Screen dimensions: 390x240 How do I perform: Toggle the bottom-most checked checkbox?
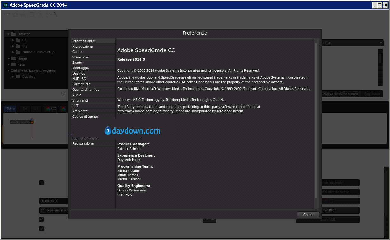point(42,229)
